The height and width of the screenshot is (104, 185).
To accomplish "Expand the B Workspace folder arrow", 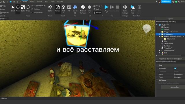I will 159,34.
